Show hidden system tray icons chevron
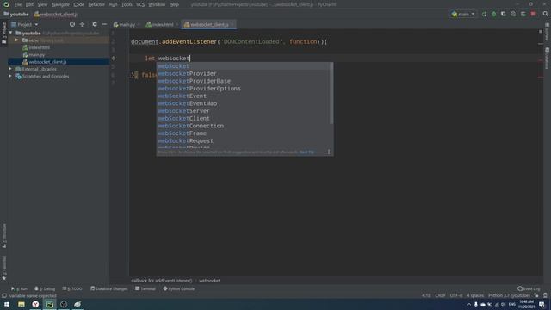Image resolution: width=551 pixels, height=310 pixels. 468,304
